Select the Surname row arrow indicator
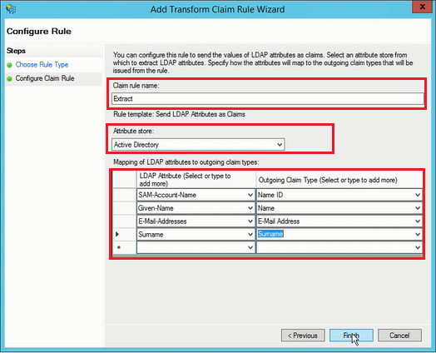Image resolution: width=436 pixels, height=353 pixels. [117, 234]
